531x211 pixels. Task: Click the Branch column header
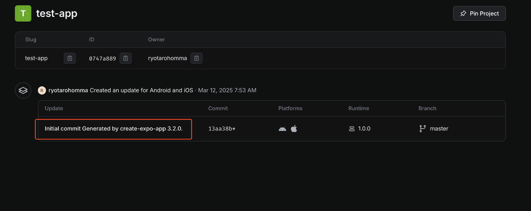[x=427, y=108]
